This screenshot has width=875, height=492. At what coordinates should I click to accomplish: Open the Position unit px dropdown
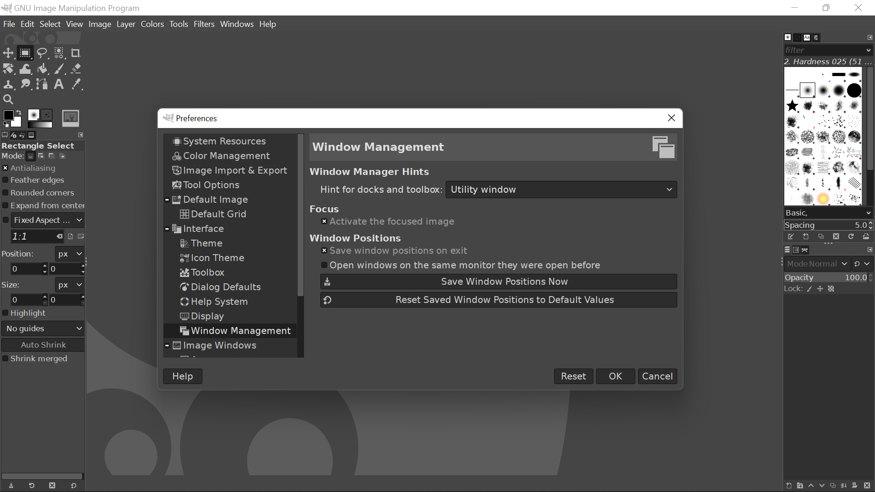click(70, 254)
